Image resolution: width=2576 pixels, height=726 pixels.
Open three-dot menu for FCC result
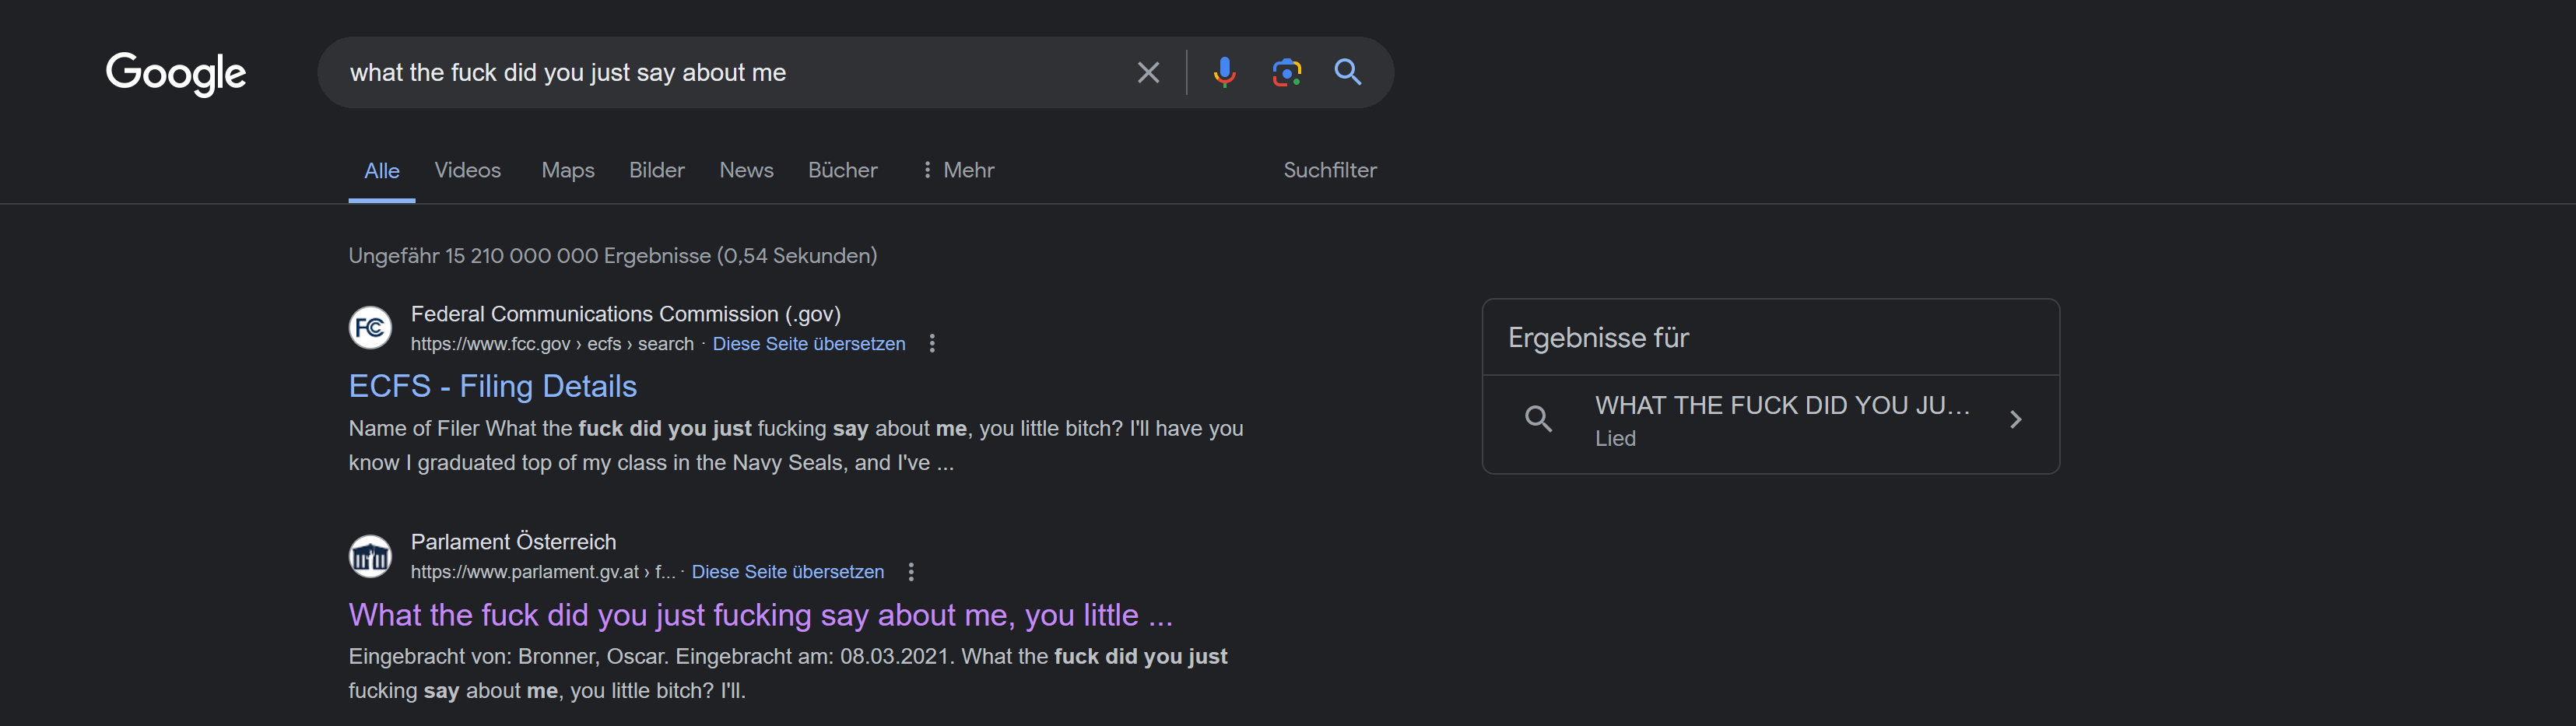point(932,343)
